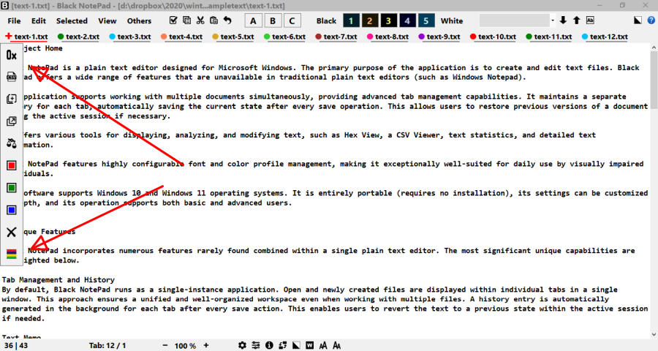Click the font profile C button
658x351 pixels.
pyautogui.click(x=292, y=20)
